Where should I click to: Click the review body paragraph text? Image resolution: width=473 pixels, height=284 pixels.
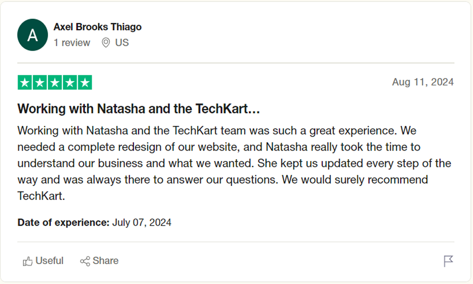(234, 163)
